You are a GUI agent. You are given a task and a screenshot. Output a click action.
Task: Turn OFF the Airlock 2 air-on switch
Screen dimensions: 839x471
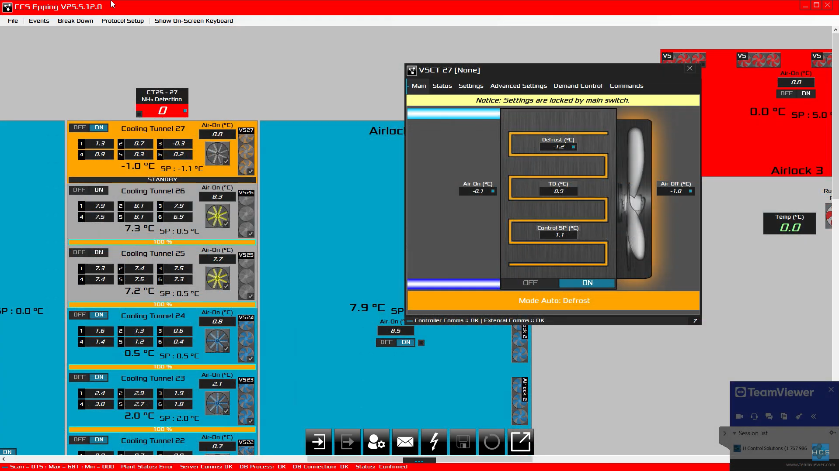(386, 342)
